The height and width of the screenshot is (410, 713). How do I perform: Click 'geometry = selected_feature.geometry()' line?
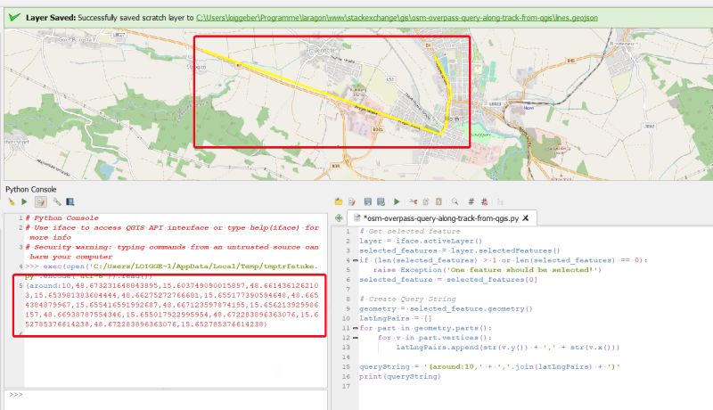(x=446, y=308)
